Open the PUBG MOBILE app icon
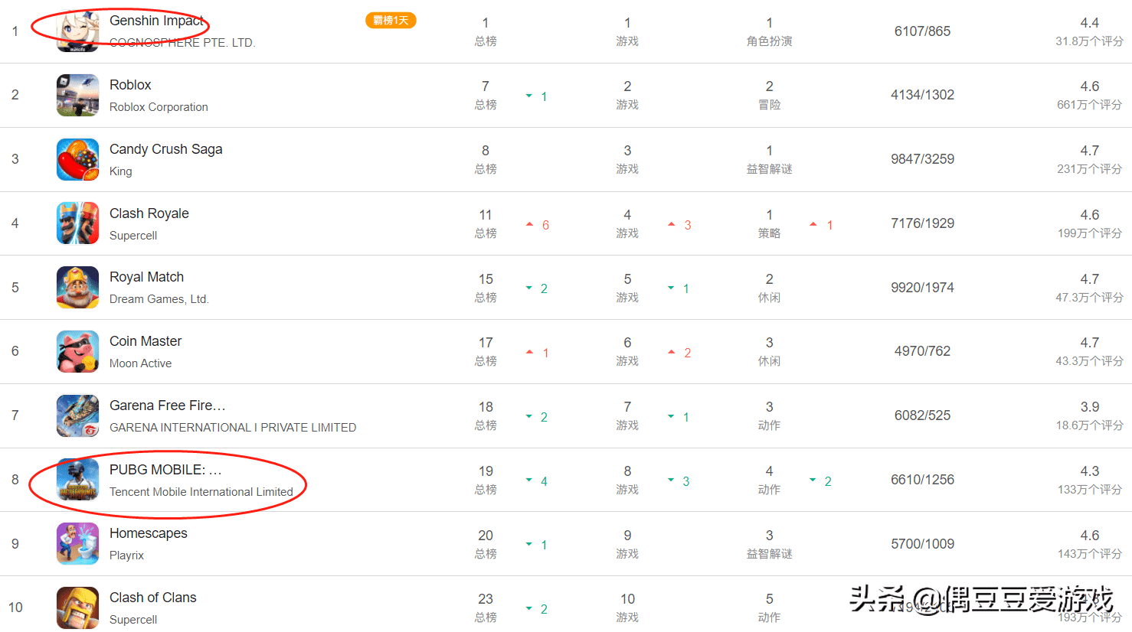 tap(77, 480)
